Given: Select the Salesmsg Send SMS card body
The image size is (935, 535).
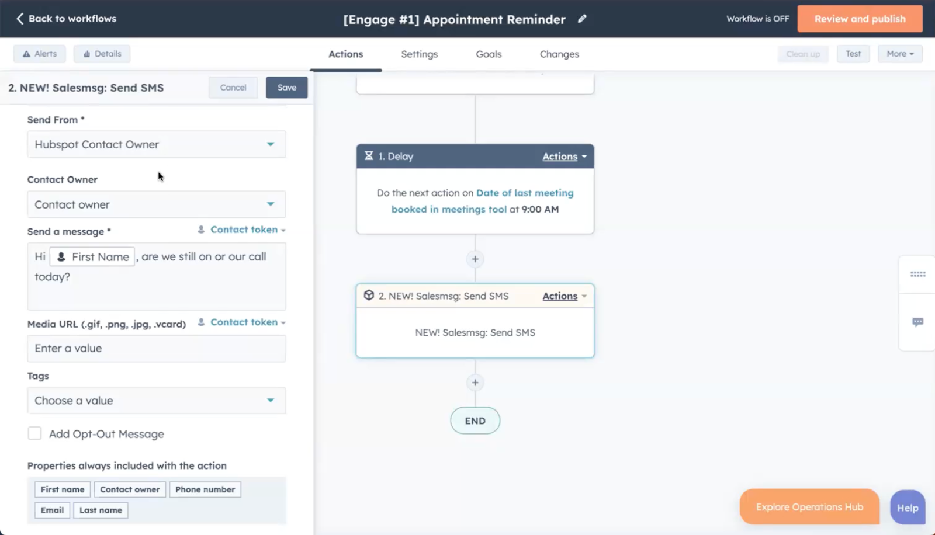Looking at the screenshot, I should 475,332.
